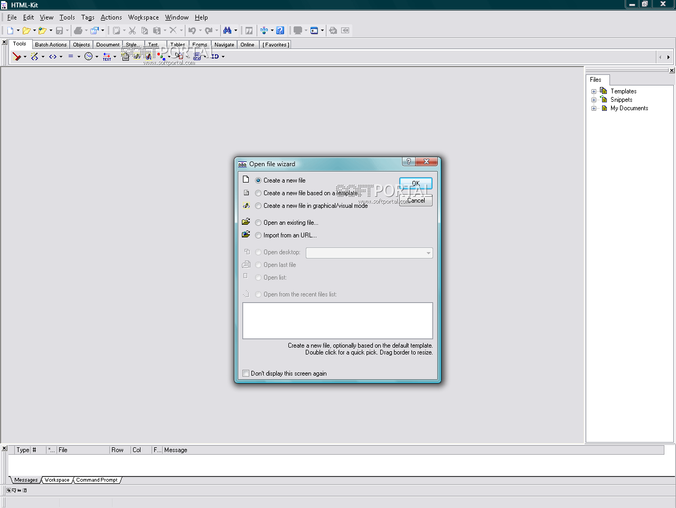
Task: Open the dropdown arrow beside Open folder icon
Action: (34, 31)
